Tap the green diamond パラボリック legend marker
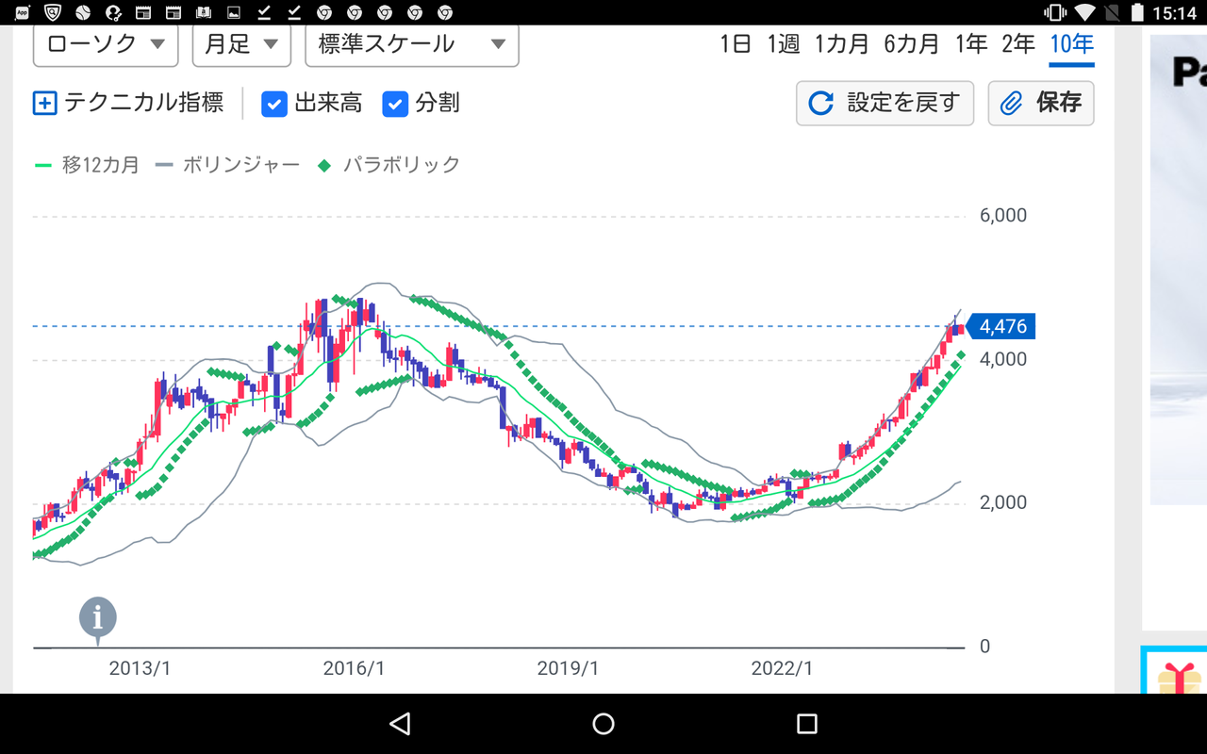1207x754 pixels. coord(323,165)
